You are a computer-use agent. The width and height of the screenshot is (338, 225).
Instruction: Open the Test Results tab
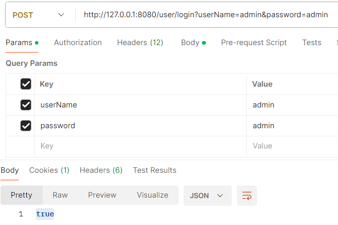point(154,170)
